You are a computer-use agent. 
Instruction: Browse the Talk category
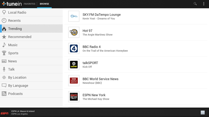(31, 69)
